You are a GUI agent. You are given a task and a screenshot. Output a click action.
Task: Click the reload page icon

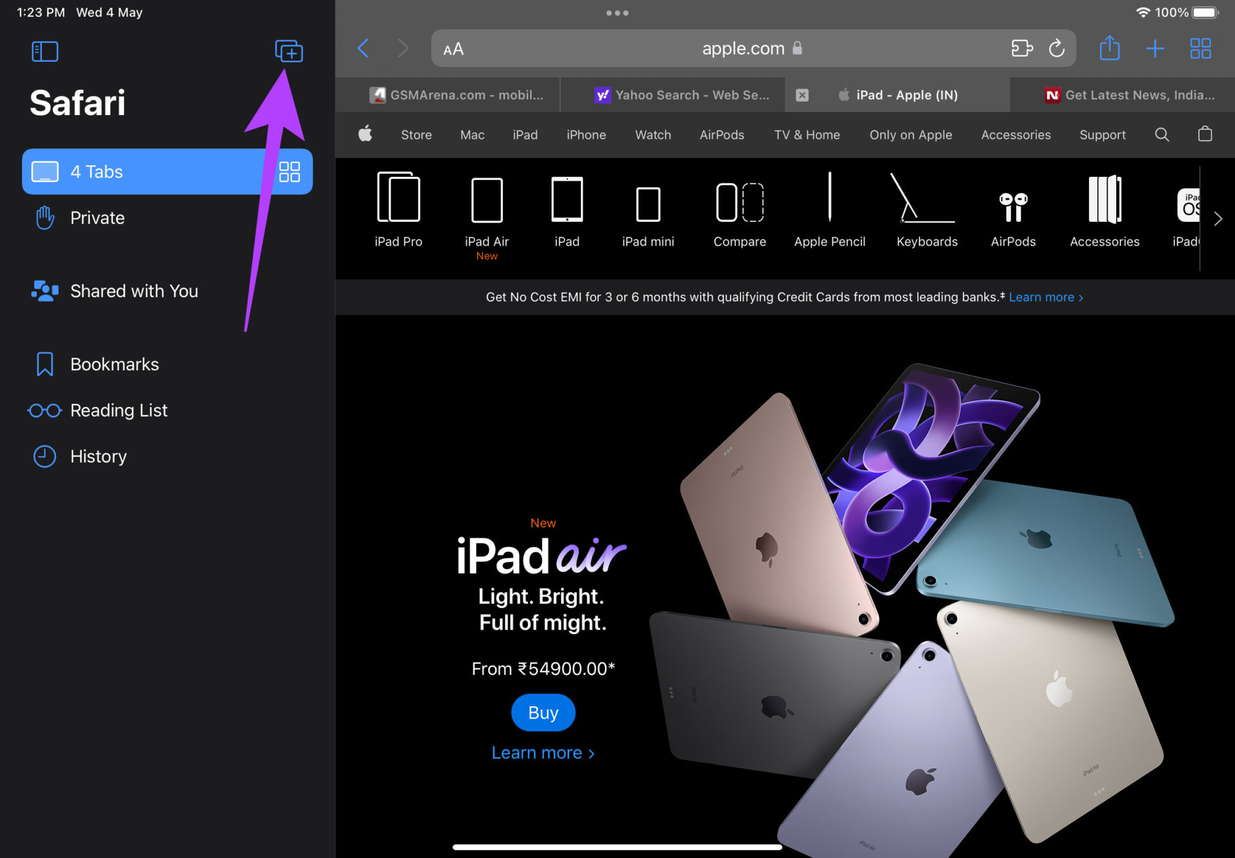tap(1056, 49)
